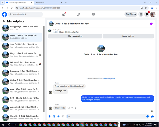Open the weather widget showing 16°C
Viewport: 159px width, 127px height.
(x=126, y=125)
